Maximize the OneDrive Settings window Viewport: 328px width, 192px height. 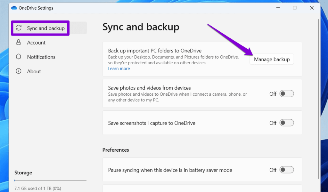(295, 8)
